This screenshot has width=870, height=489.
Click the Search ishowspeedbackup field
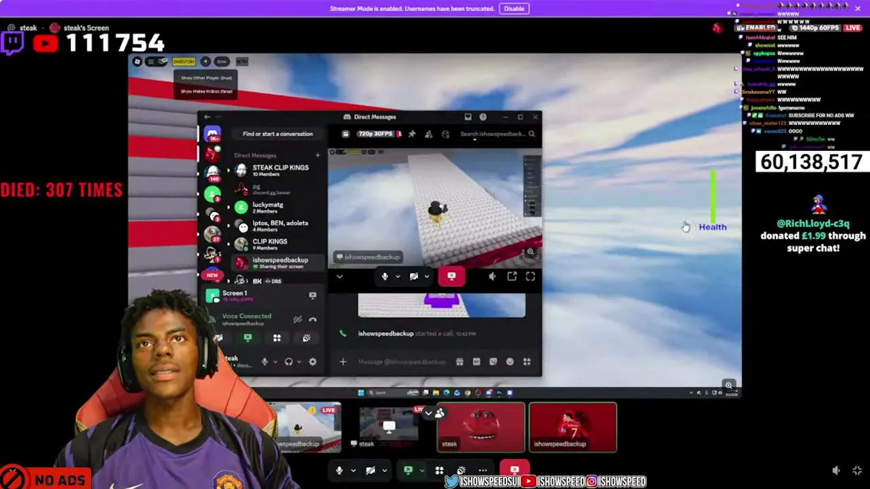(x=497, y=134)
